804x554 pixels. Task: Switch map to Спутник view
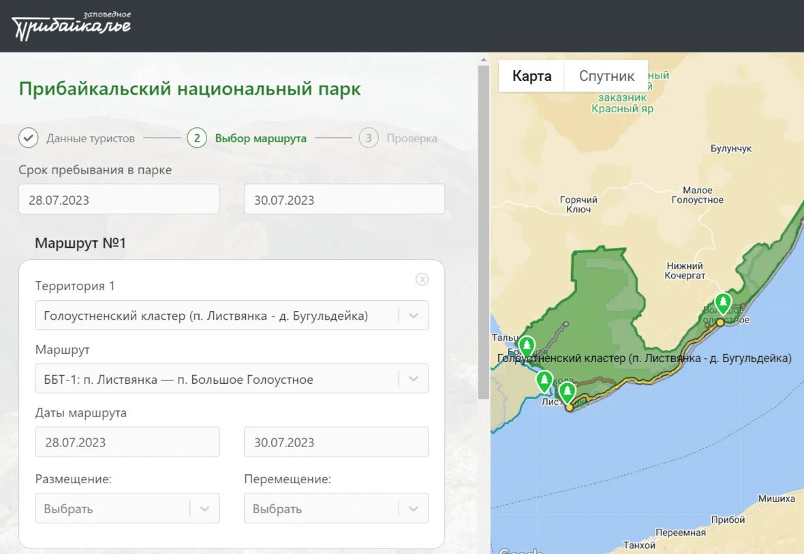tap(606, 76)
